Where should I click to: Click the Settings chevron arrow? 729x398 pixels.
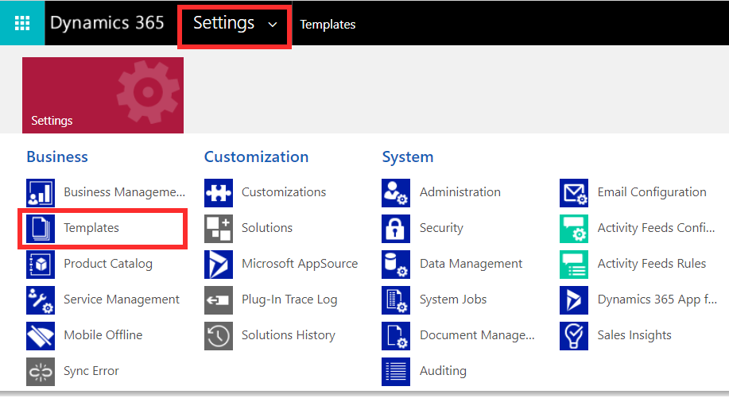(273, 25)
